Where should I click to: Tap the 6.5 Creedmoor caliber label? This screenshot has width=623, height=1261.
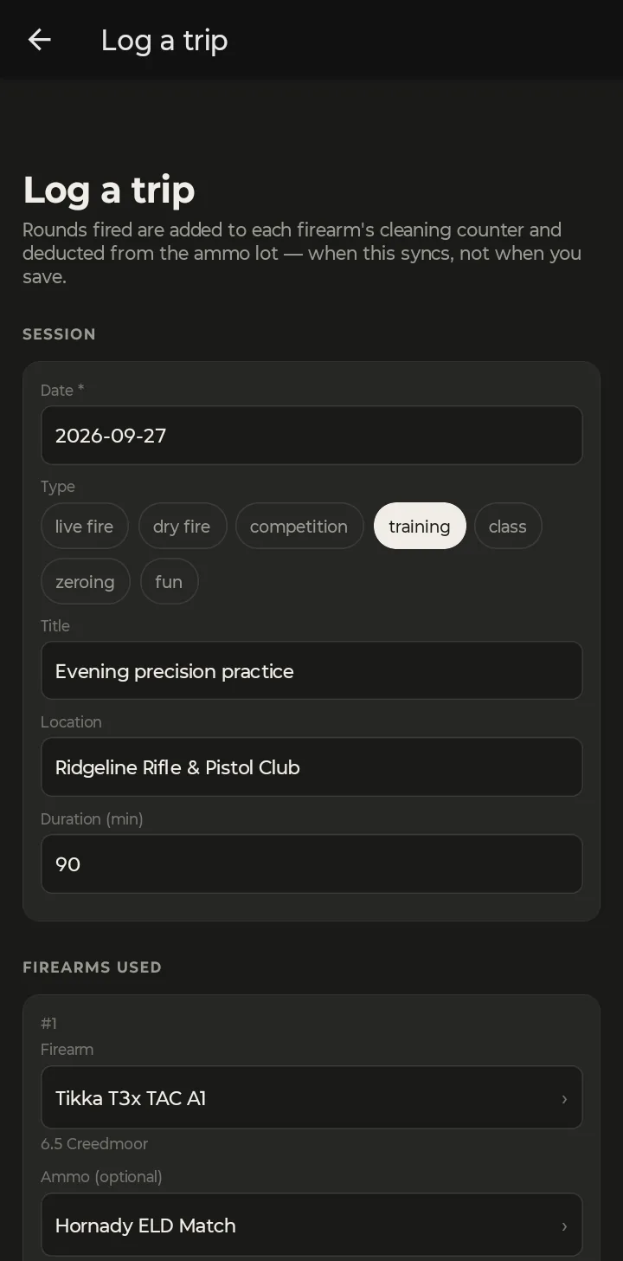pos(94,1144)
